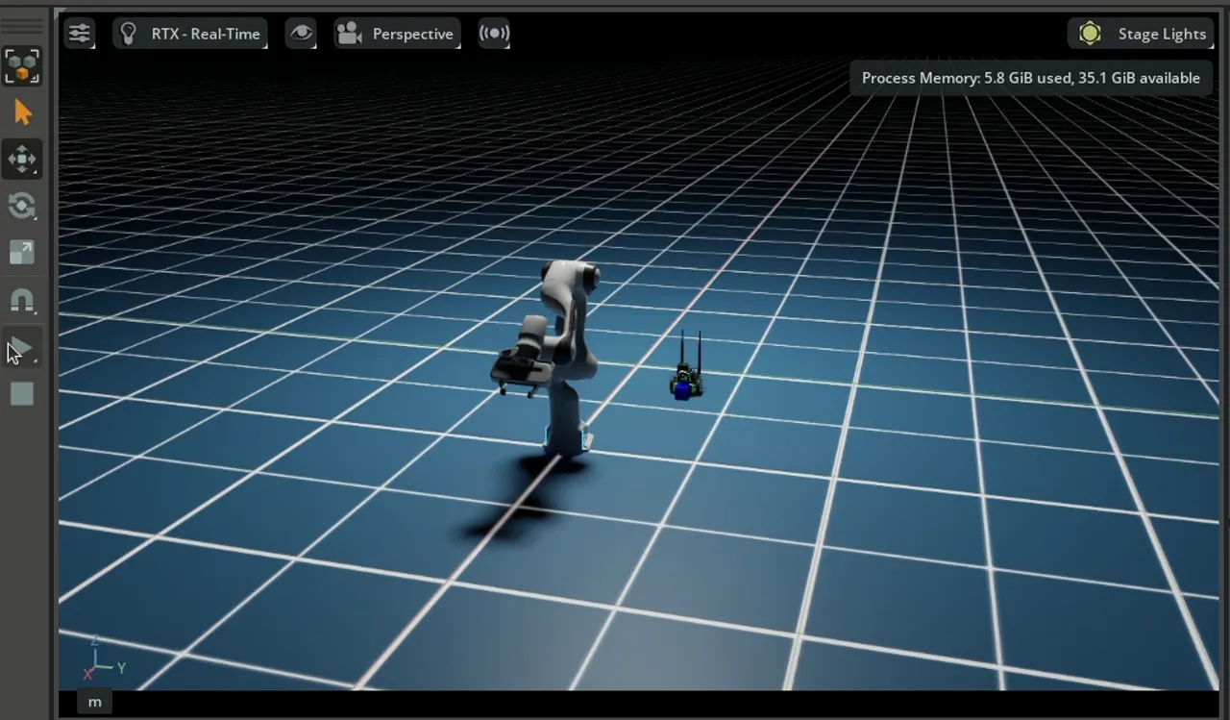Image resolution: width=1230 pixels, height=720 pixels.
Task: Choose the Scale tool
Action: (22, 252)
